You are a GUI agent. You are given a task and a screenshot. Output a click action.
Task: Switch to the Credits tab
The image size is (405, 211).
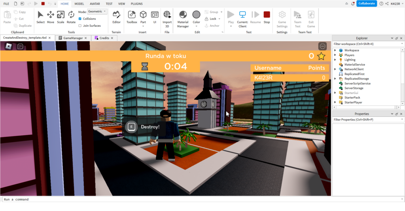[104, 38]
